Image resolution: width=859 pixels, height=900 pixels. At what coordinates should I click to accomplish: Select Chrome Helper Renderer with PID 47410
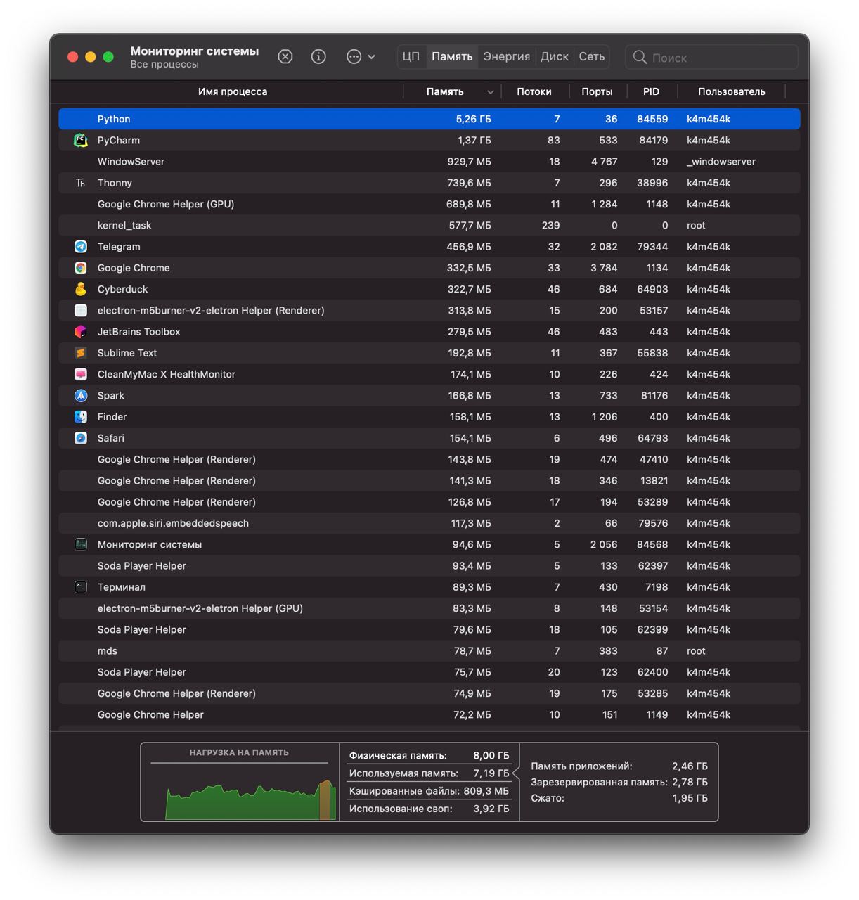coord(430,459)
